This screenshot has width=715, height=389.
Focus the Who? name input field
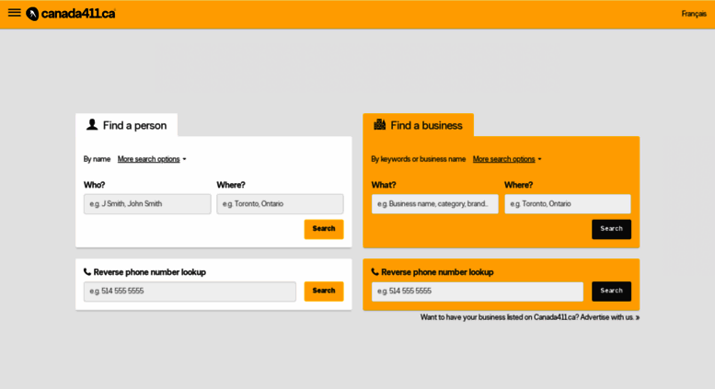(x=147, y=204)
